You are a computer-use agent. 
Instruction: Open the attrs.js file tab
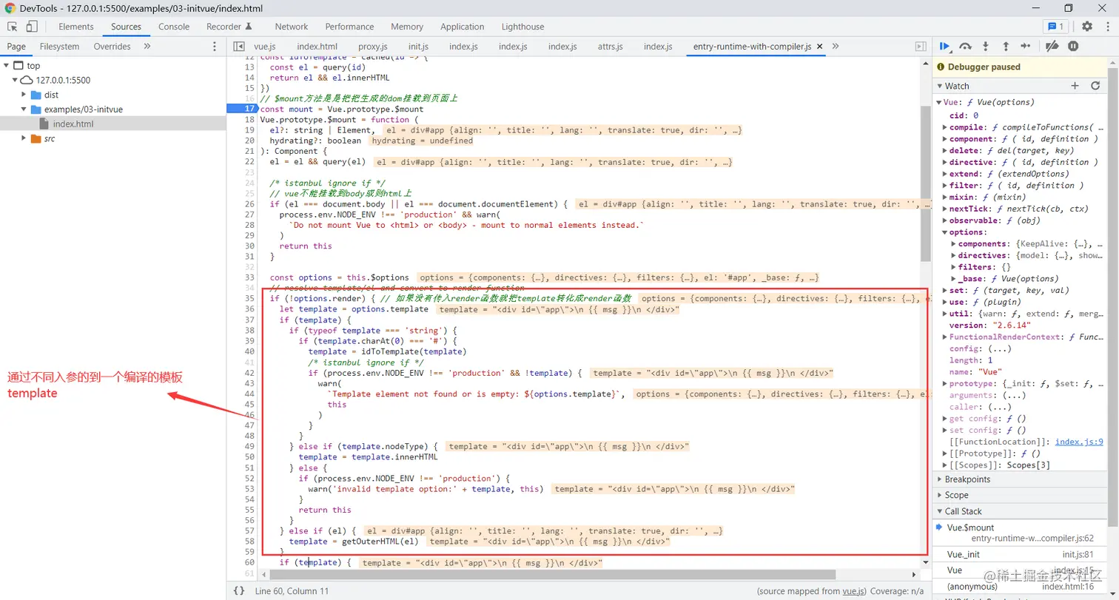coord(611,46)
